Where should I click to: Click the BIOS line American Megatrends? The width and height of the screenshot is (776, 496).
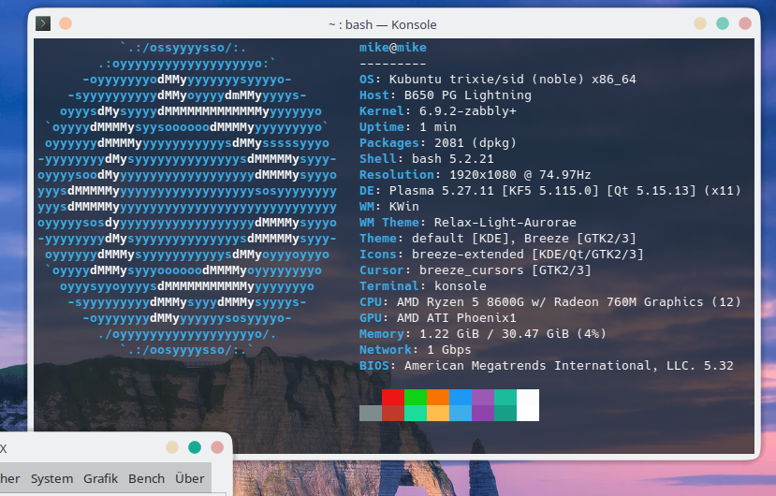[547, 365]
